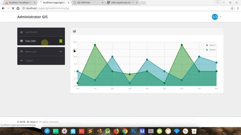The width and height of the screenshot is (241, 135).
Task: Toggle Data X legend entry
Action: (x=211, y=50)
